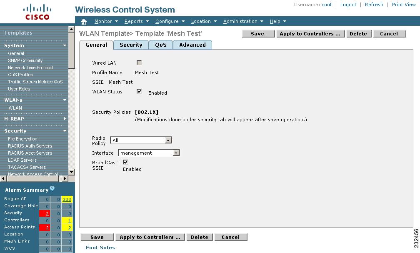Uncheck BroadCast SSID Enabled checkbox

(x=125, y=162)
